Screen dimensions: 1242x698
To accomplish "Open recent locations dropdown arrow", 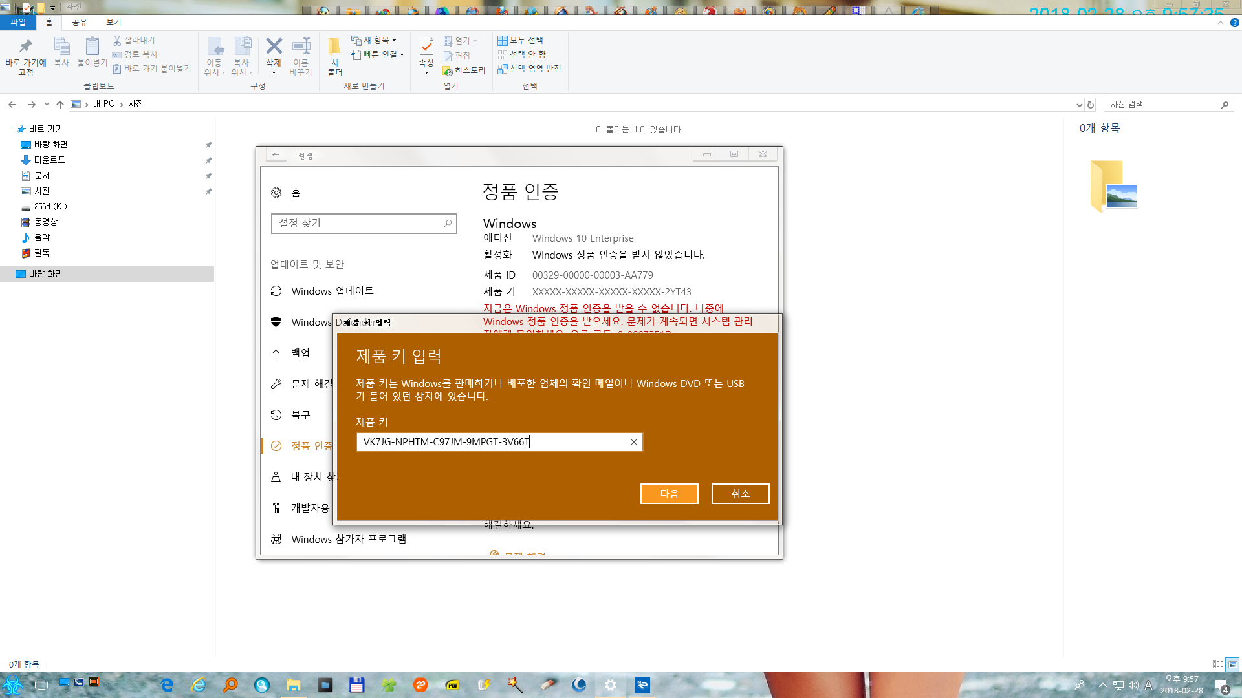I will pyautogui.click(x=47, y=105).
